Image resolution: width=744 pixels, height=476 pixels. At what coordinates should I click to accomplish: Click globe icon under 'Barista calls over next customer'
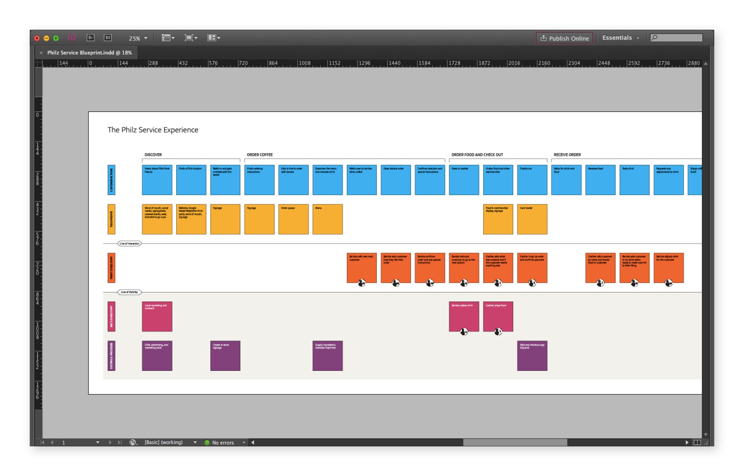pos(361,283)
